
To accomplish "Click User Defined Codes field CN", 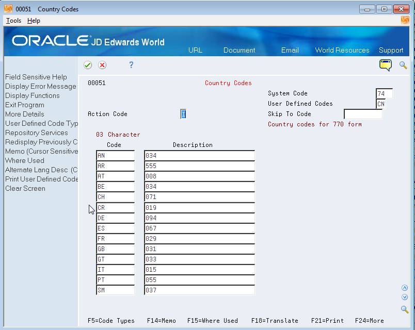I will click(x=381, y=104).
